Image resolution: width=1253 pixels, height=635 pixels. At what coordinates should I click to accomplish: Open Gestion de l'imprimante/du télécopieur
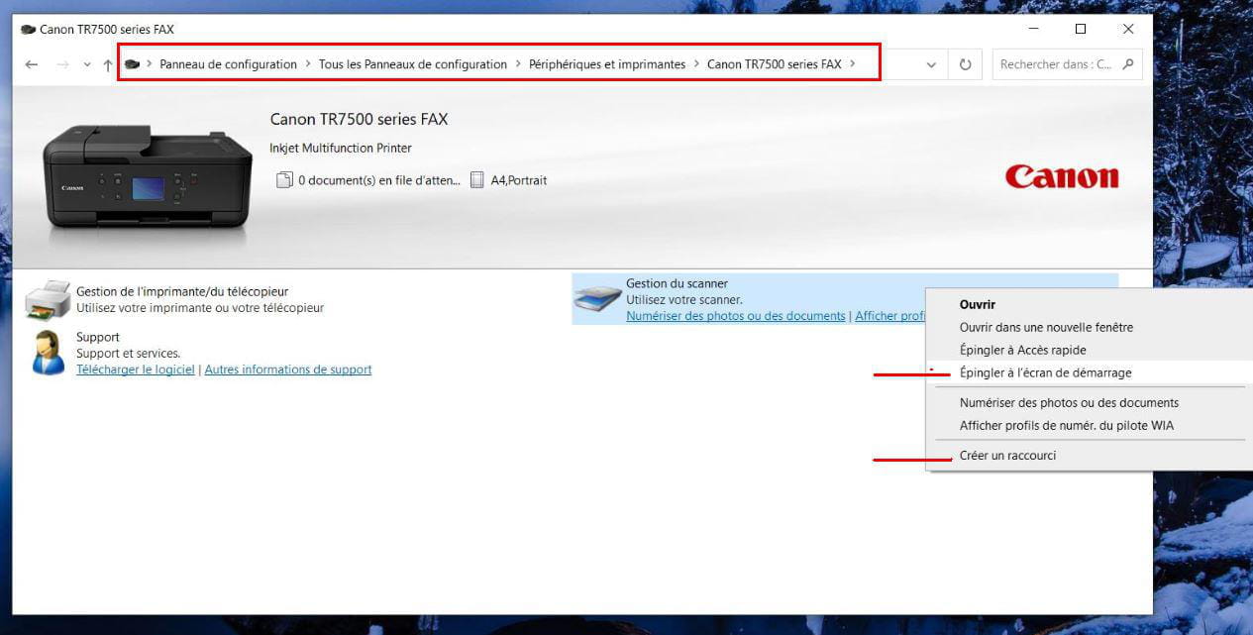tap(182, 291)
